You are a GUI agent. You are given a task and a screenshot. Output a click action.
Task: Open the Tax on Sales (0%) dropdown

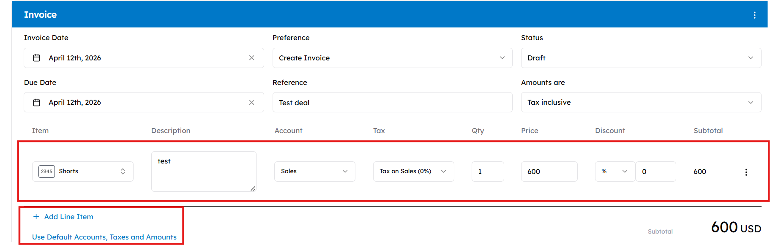pos(413,171)
